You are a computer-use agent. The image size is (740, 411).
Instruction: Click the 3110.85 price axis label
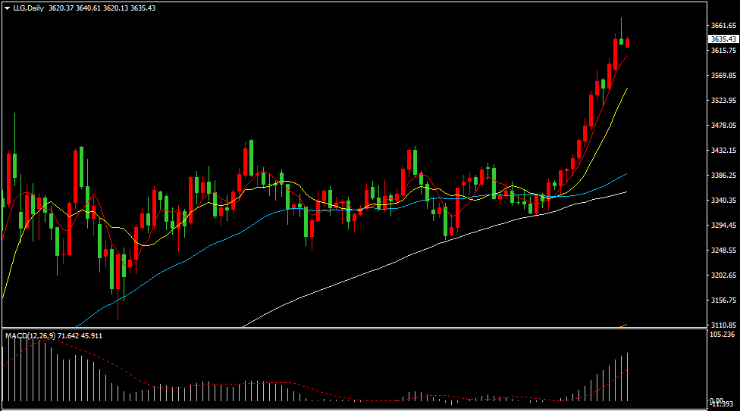[x=723, y=325]
